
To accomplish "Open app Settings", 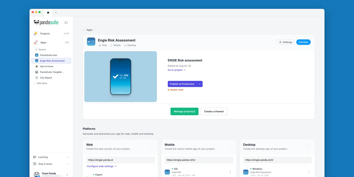I will pos(286,42).
